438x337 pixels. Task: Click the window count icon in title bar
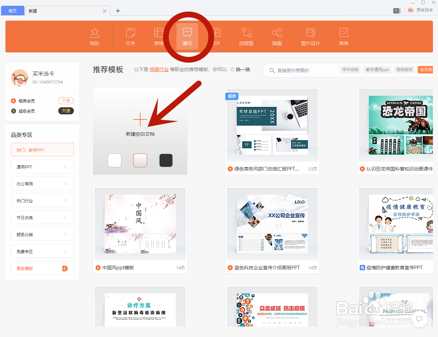pos(397,11)
